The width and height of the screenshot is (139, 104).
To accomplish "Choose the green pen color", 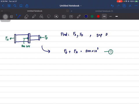I will 92,16.
